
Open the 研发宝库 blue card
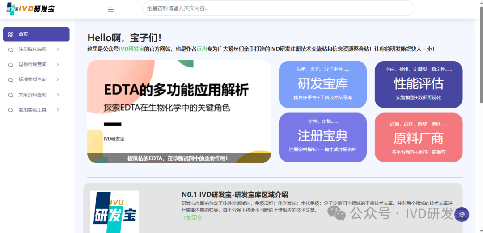[x=322, y=84]
